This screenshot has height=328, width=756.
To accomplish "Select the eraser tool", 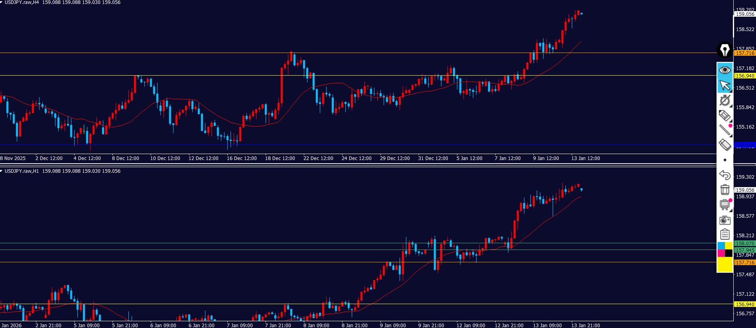I will pyautogui.click(x=724, y=145).
